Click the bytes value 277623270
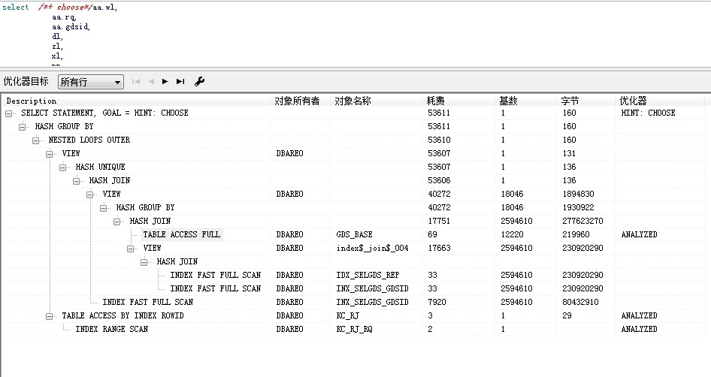This screenshot has height=377, width=711. (x=582, y=221)
